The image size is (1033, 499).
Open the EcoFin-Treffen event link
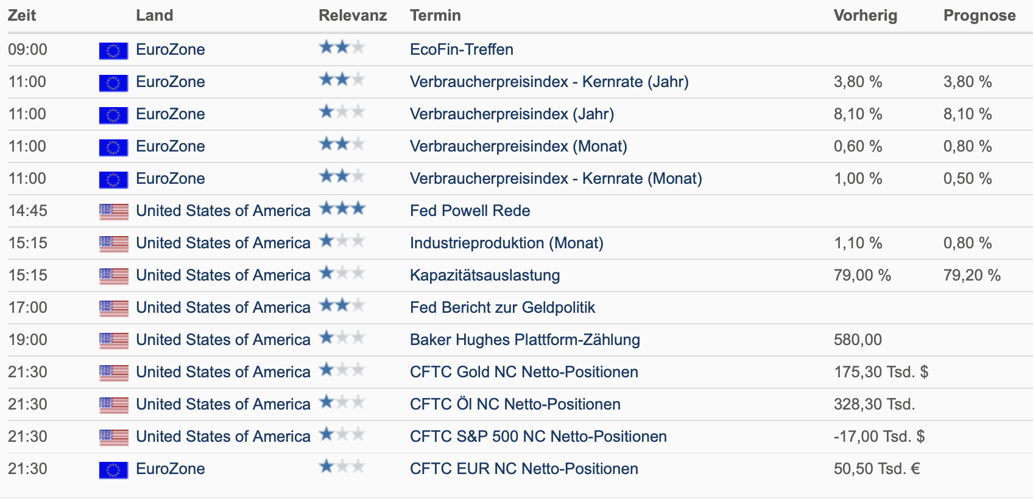(462, 49)
